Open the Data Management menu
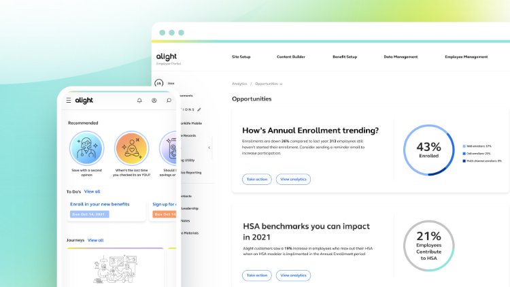 click(x=401, y=56)
